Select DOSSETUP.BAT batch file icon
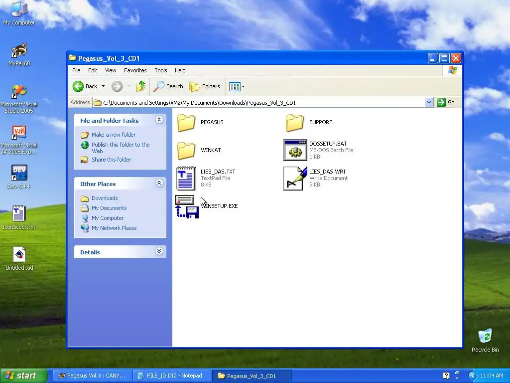Viewport: 510px width, 383px height. [x=295, y=150]
